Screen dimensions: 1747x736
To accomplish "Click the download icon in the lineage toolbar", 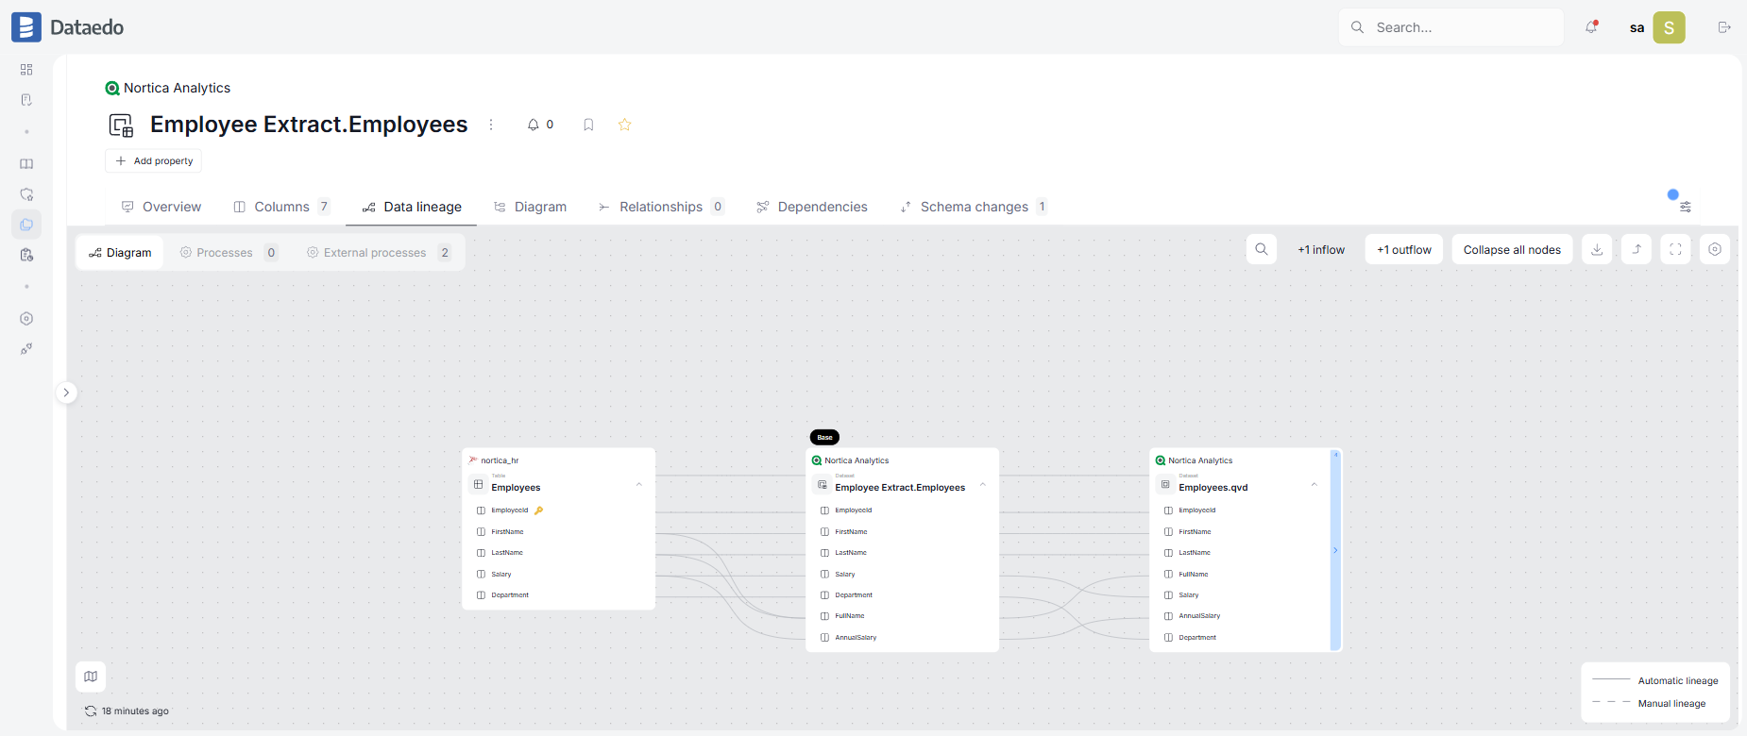I will 1597,249.
